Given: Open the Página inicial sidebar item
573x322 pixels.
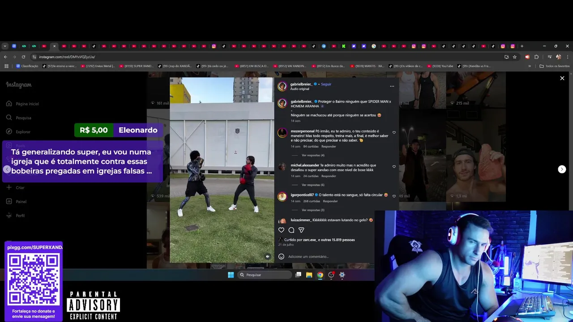Looking at the screenshot, I should coord(23,104).
